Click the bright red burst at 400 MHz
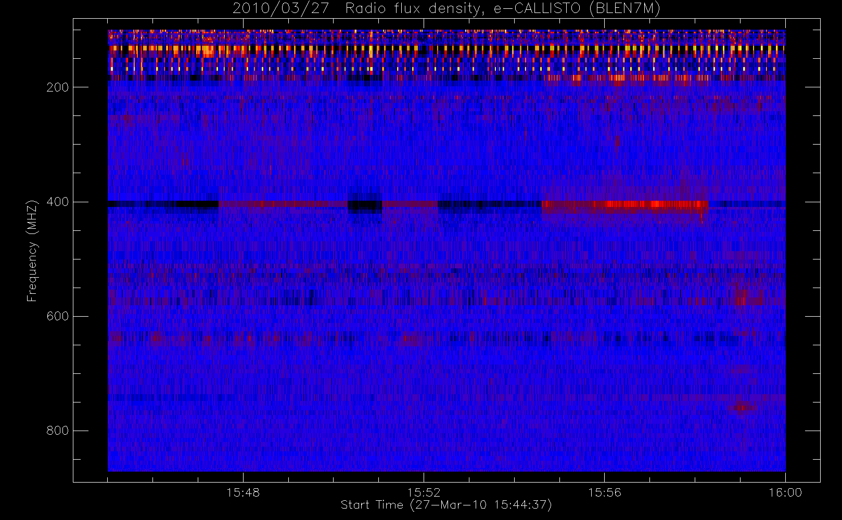Image resolution: width=842 pixels, height=520 pixels. click(656, 204)
